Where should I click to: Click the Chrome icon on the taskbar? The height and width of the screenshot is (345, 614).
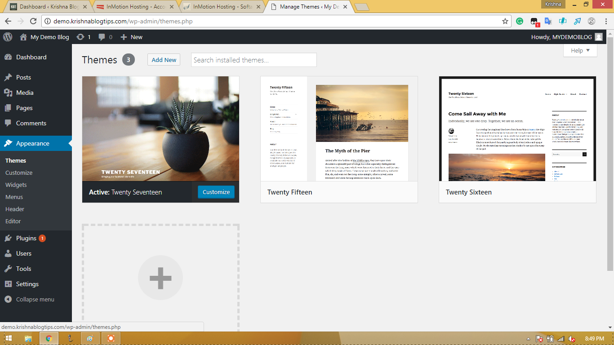[x=49, y=338]
